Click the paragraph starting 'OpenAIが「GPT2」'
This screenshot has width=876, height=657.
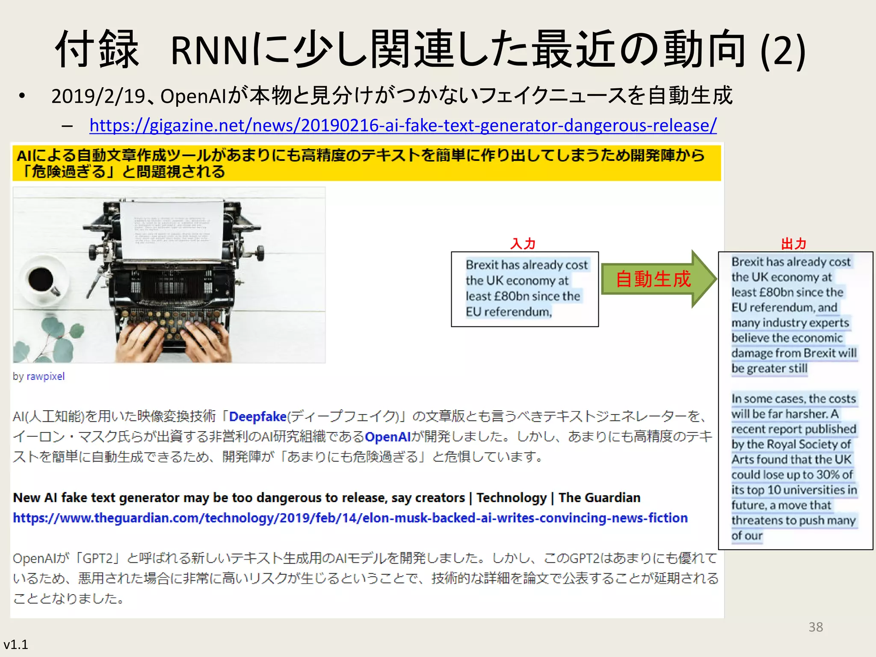pos(366,578)
